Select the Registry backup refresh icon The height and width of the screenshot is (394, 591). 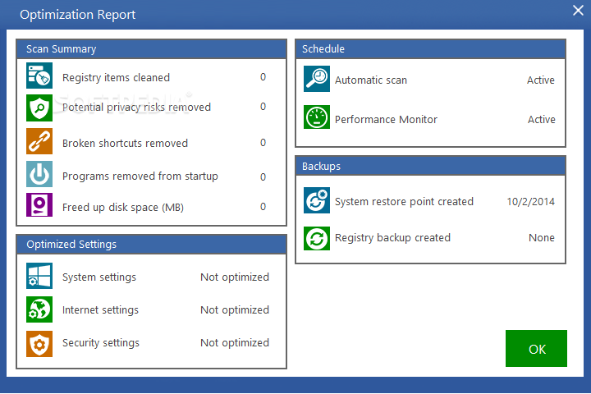[317, 238]
